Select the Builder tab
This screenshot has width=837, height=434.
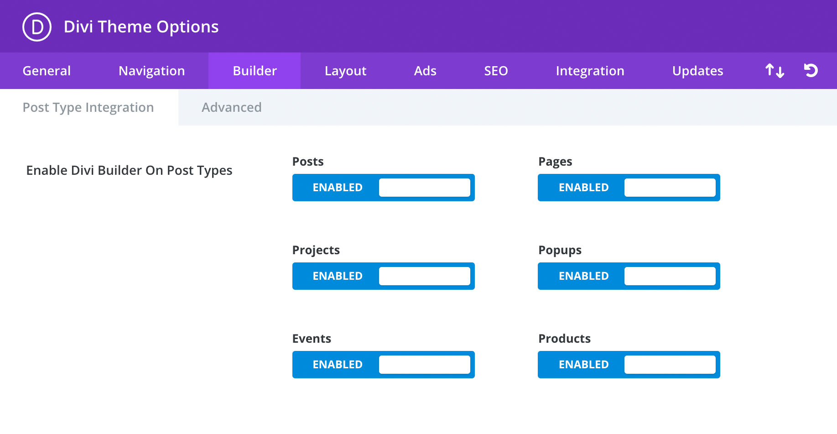[255, 71]
